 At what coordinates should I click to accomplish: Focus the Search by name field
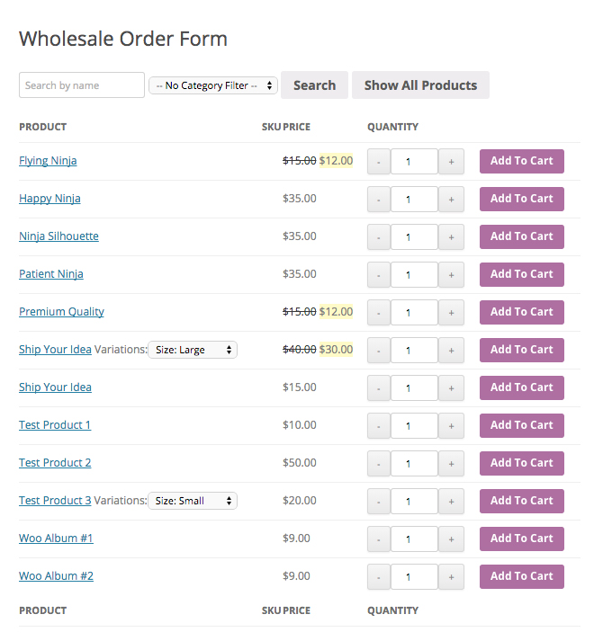[82, 85]
